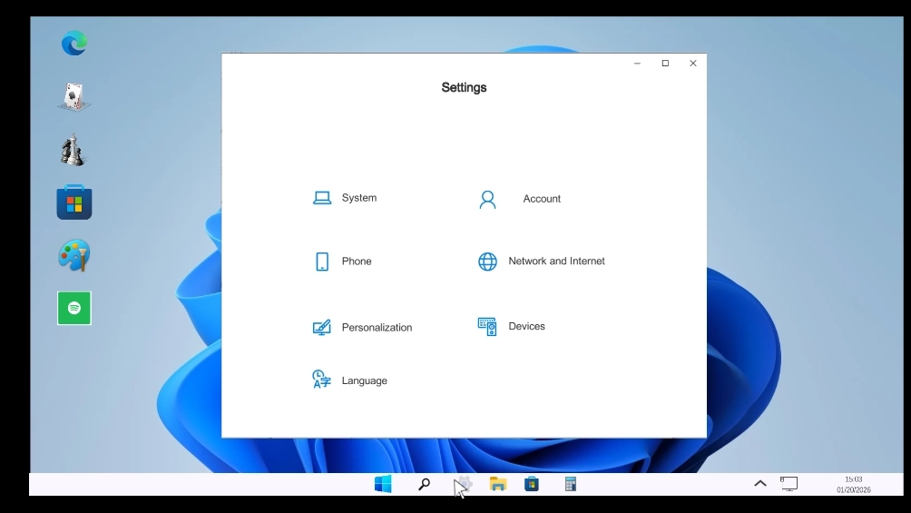Maximize the Settings window

(x=665, y=64)
